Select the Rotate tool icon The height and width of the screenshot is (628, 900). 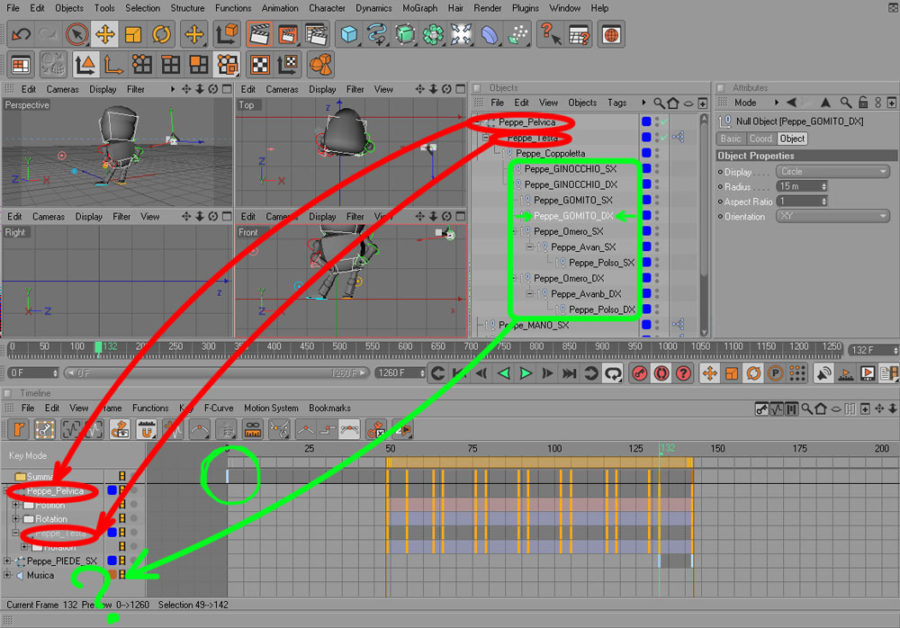coord(161,34)
